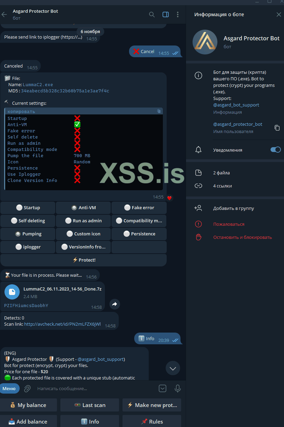The width and height of the screenshot is (284, 427).
Task: Click the iplogger inline button
Action: coord(28,247)
